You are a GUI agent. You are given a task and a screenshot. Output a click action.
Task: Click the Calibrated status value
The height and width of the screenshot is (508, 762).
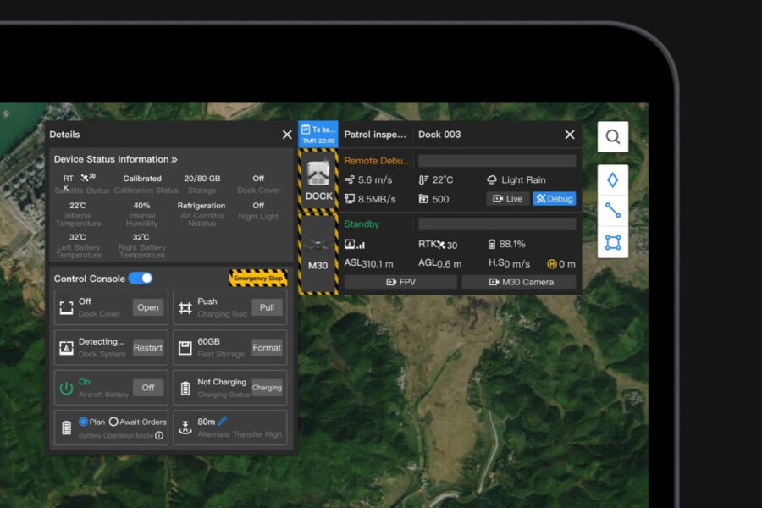142,179
